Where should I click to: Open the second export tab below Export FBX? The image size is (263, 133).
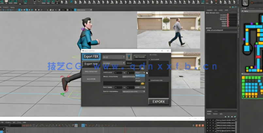pyautogui.click(x=91, y=64)
